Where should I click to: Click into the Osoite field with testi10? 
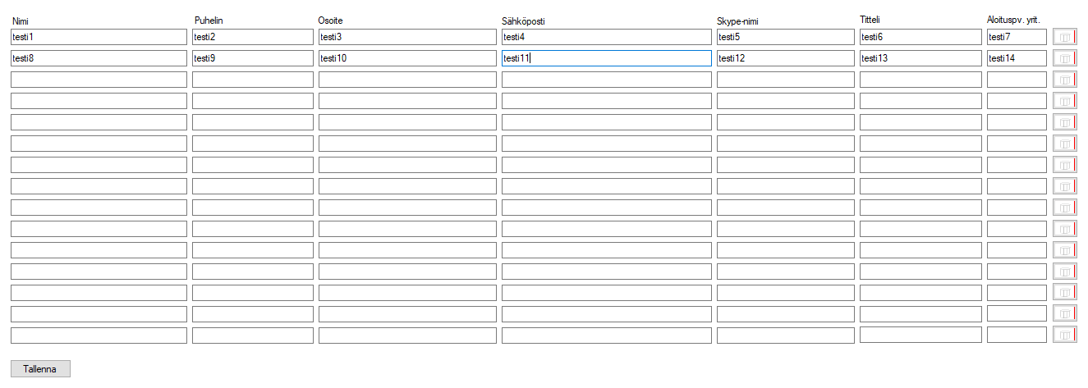(407, 58)
